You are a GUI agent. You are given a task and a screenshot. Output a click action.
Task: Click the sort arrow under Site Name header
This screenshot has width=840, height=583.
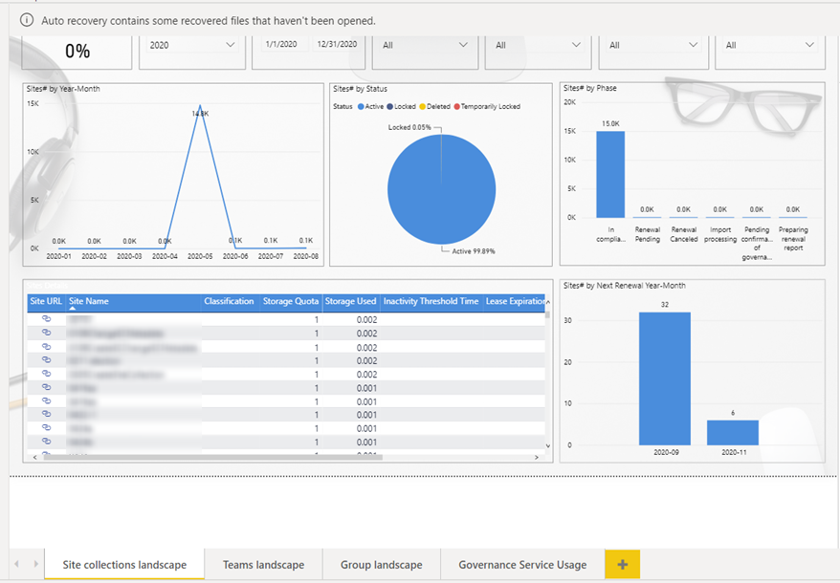click(73, 309)
